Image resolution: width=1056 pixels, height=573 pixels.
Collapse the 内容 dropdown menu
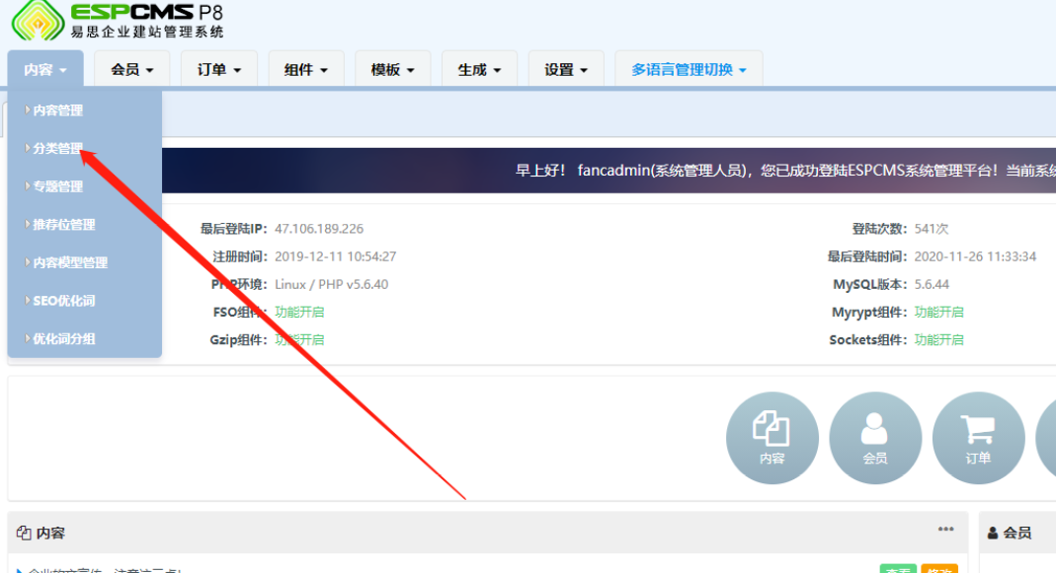pyautogui.click(x=45, y=70)
